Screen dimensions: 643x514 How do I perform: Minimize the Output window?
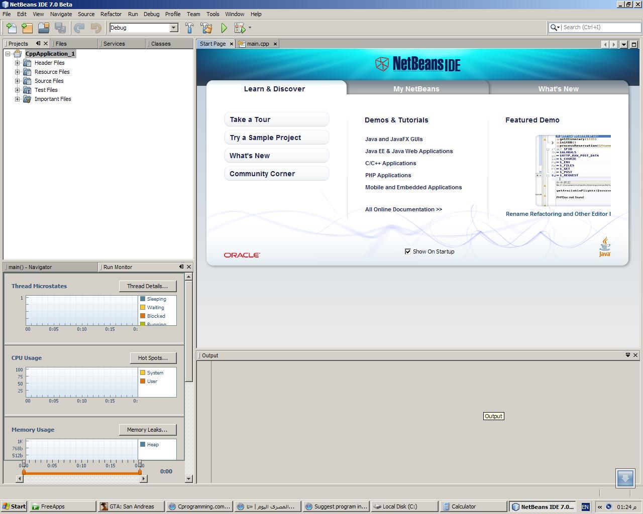click(627, 355)
